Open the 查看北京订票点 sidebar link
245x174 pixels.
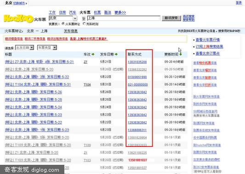coord(208,54)
